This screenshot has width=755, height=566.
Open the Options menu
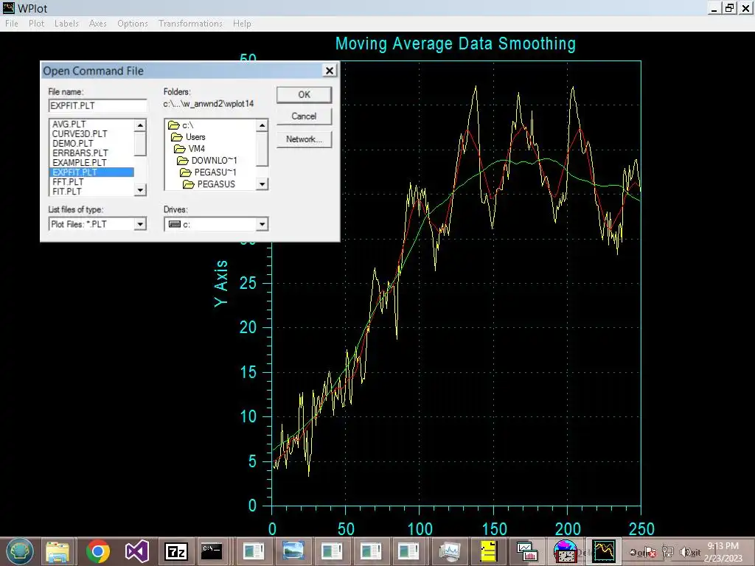(x=133, y=24)
